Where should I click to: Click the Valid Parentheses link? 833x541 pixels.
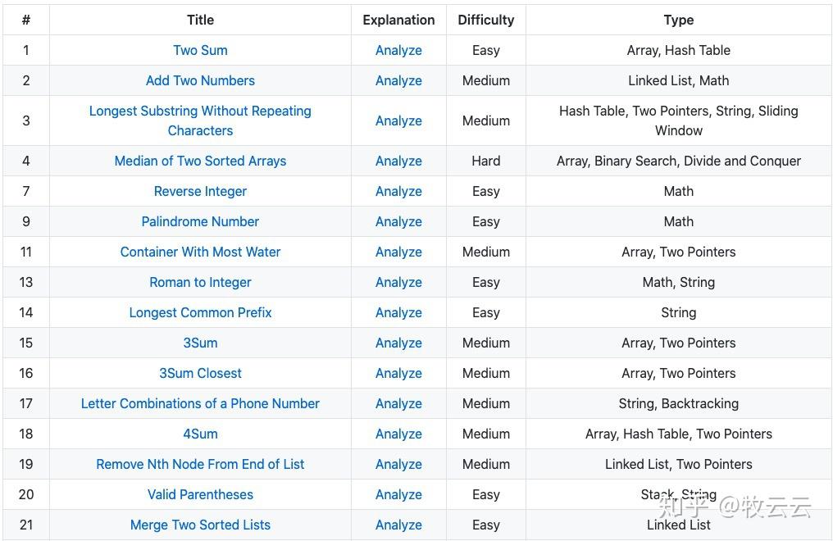click(x=200, y=494)
